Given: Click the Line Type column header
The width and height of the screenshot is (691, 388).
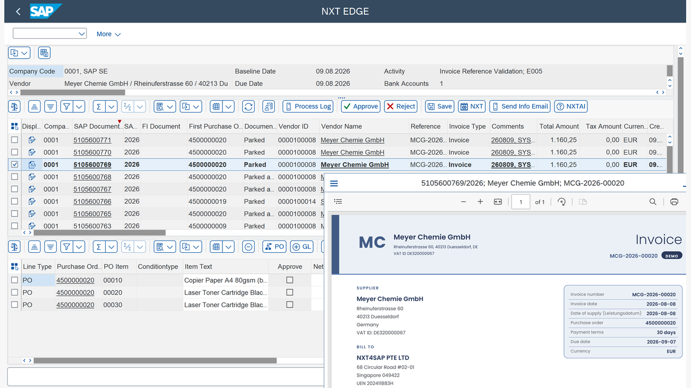Looking at the screenshot, I should (x=37, y=267).
